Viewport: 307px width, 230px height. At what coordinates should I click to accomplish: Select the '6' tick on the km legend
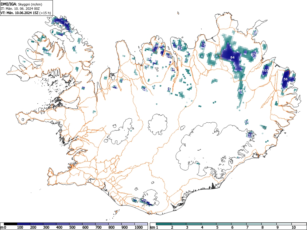pos(232,227)
